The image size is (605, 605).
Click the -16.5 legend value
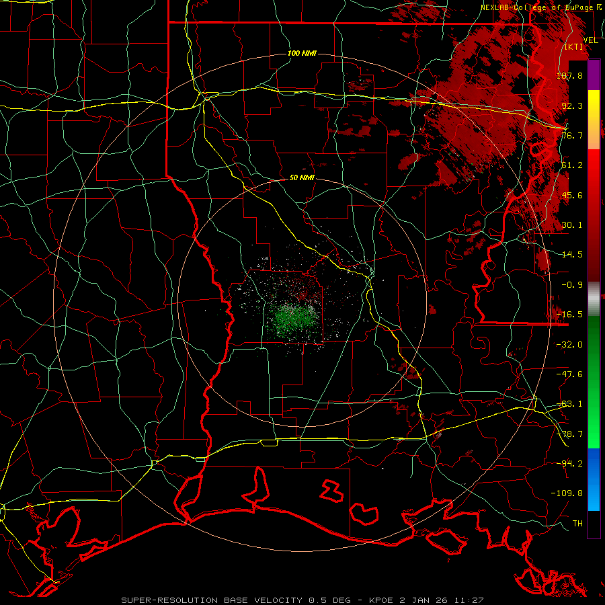[x=569, y=314]
